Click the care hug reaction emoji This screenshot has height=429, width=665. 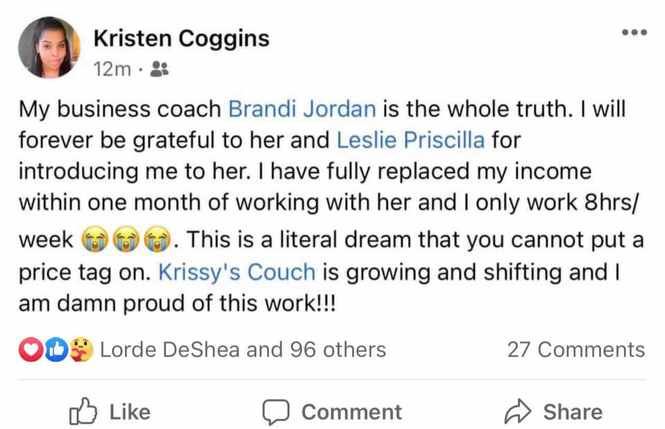pos(82,350)
